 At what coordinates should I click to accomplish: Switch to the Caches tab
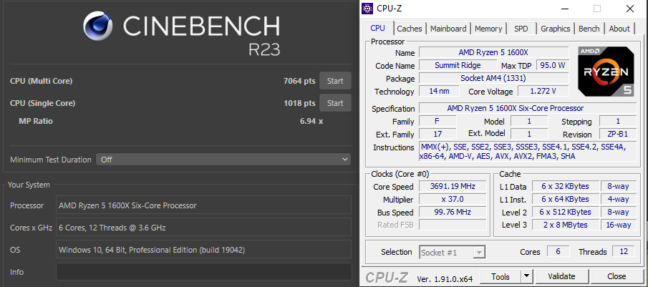point(409,29)
